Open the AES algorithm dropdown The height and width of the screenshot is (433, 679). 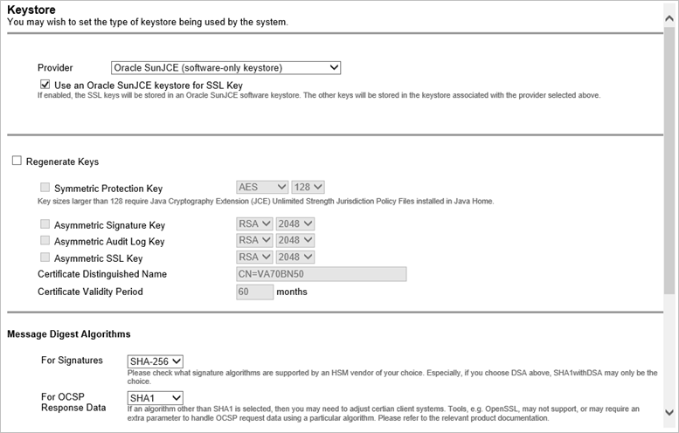coord(262,187)
